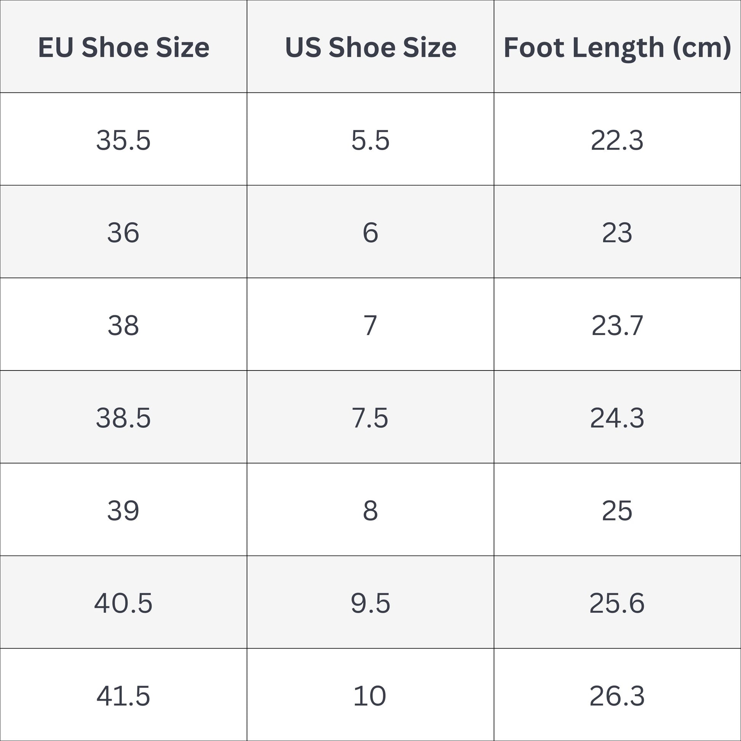
Task: Click the foot length 25 cell
Action: (617, 511)
